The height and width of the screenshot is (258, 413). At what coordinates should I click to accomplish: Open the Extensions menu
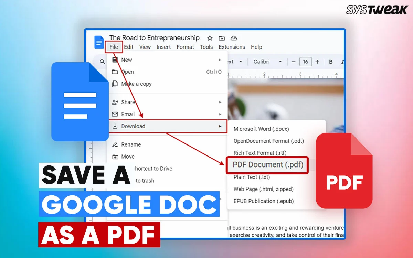[x=232, y=47]
